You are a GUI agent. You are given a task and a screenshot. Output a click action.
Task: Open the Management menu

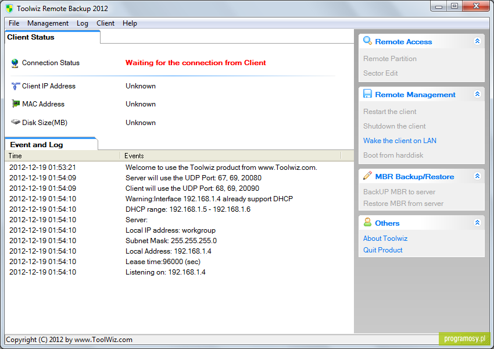[x=48, y=23]
